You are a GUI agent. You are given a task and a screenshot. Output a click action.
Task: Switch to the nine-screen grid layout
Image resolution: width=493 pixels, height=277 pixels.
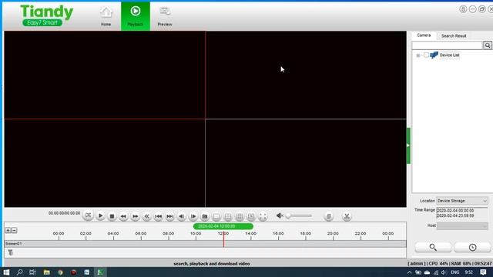pyautogui.click(x=240, y=216)
